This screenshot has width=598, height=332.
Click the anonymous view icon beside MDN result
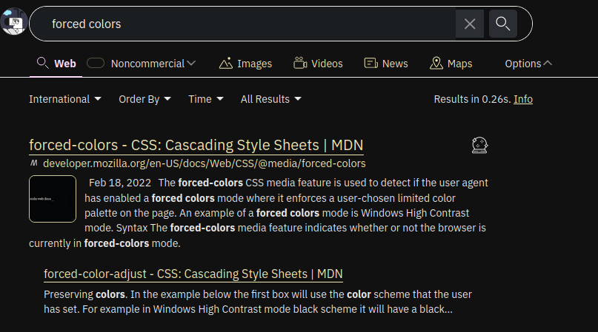(479, 146)
